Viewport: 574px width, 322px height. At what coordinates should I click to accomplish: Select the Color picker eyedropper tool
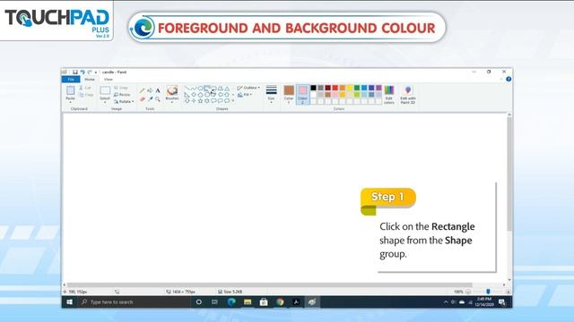150,99
